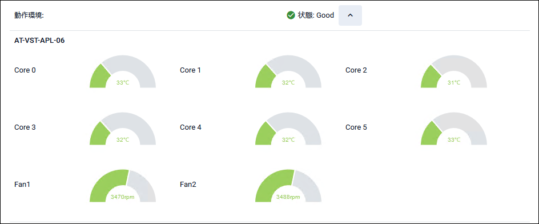Click the Core 0 label

coord(25,70)
